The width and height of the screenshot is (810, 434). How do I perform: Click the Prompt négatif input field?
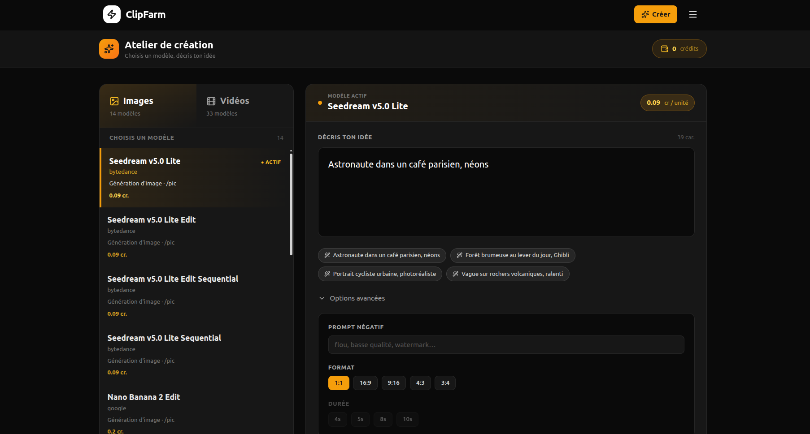506,345
